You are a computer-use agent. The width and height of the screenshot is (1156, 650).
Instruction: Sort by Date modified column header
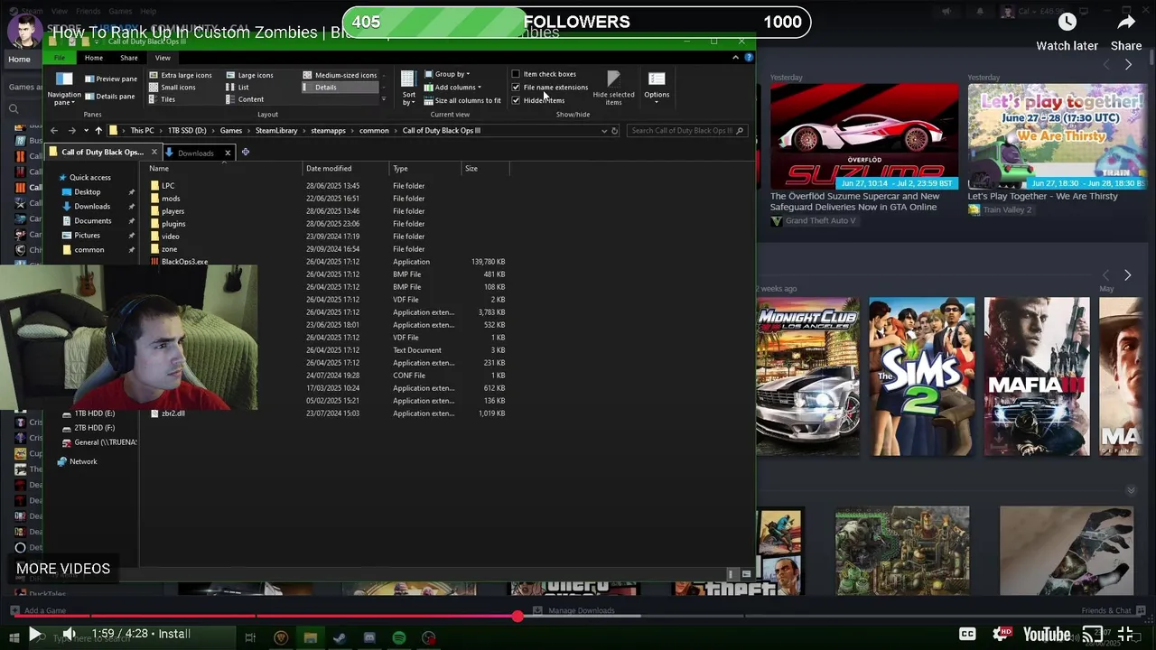pyautogui.click(x=346, y=169)
